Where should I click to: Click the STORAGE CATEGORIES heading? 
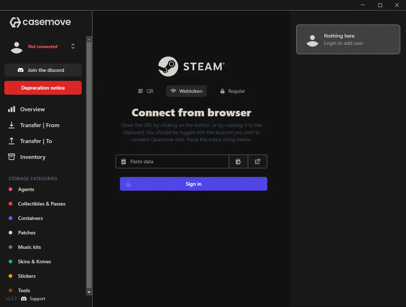[33, 179]
